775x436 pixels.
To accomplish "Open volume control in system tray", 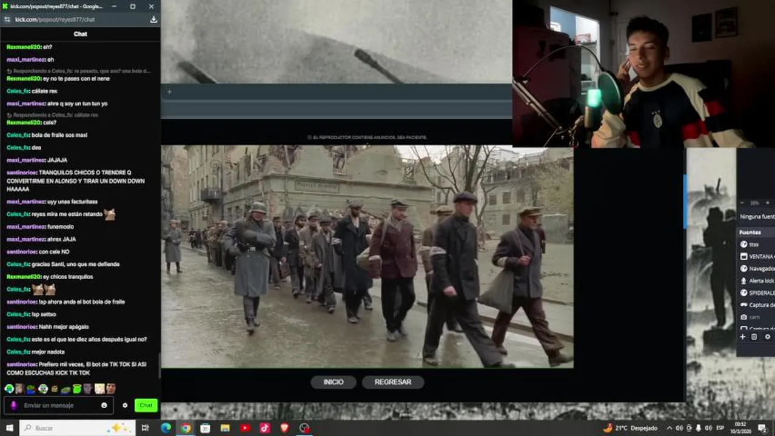I will pos(708,428).
